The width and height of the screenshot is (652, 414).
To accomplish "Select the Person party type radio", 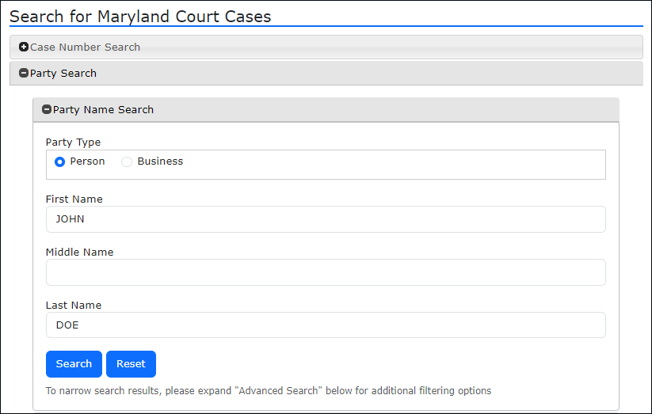I will (x=60, y=161).
